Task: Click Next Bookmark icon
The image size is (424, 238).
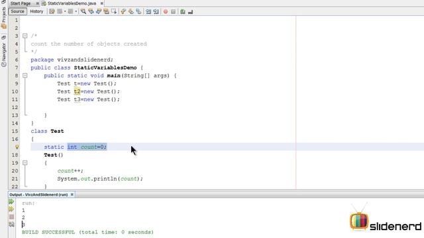Action: click(x=131, y=12)
